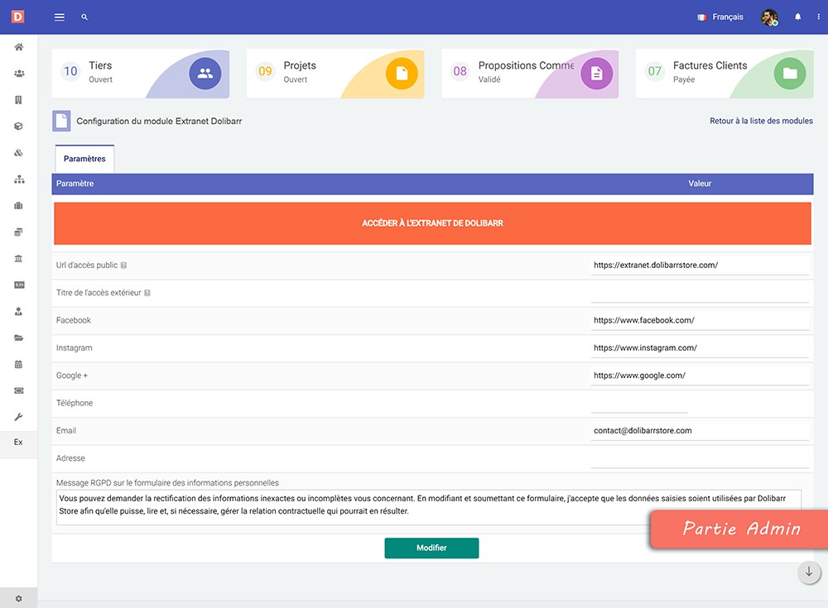Click the purple propositions document icon
Screen dimensions: 828x608
pyautogui.click(x=596, y=74)
